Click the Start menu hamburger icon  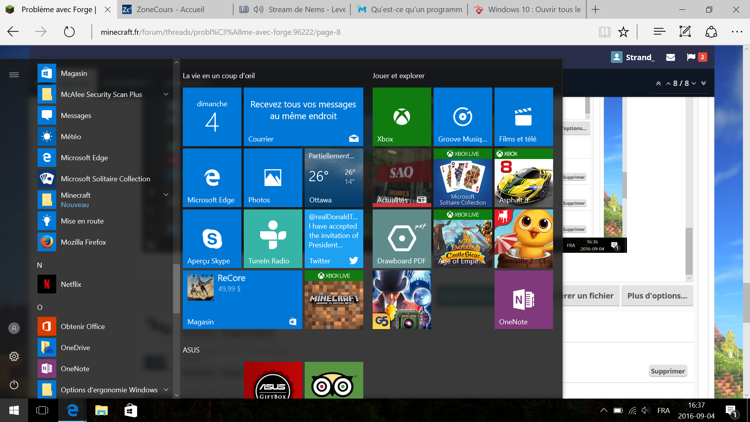(x=14, y=75)
